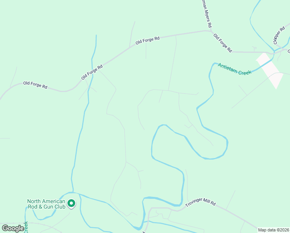
Task: Click the sharp creek bend above Trovinger Mill Rd
Action: 180,205
